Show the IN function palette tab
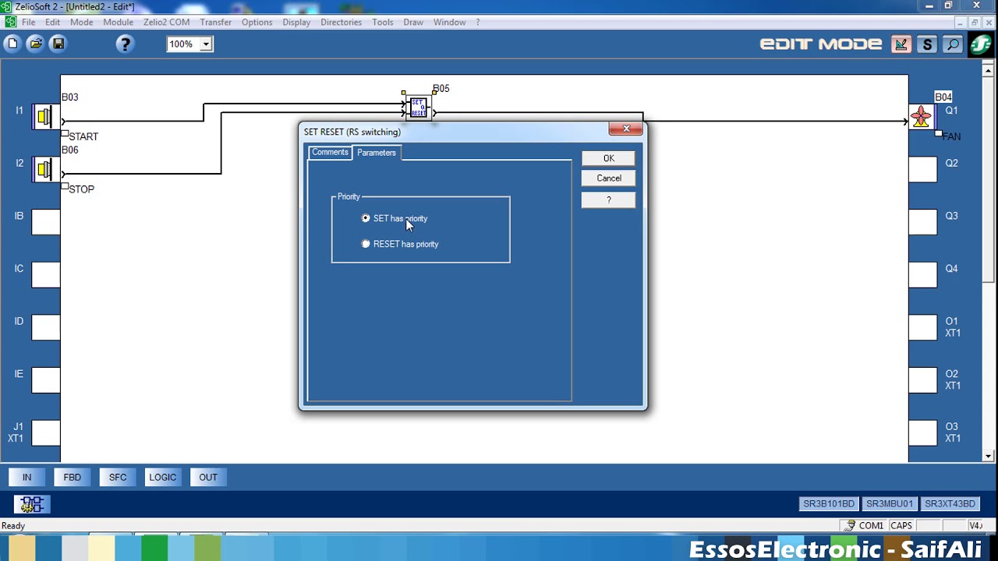 27,477
